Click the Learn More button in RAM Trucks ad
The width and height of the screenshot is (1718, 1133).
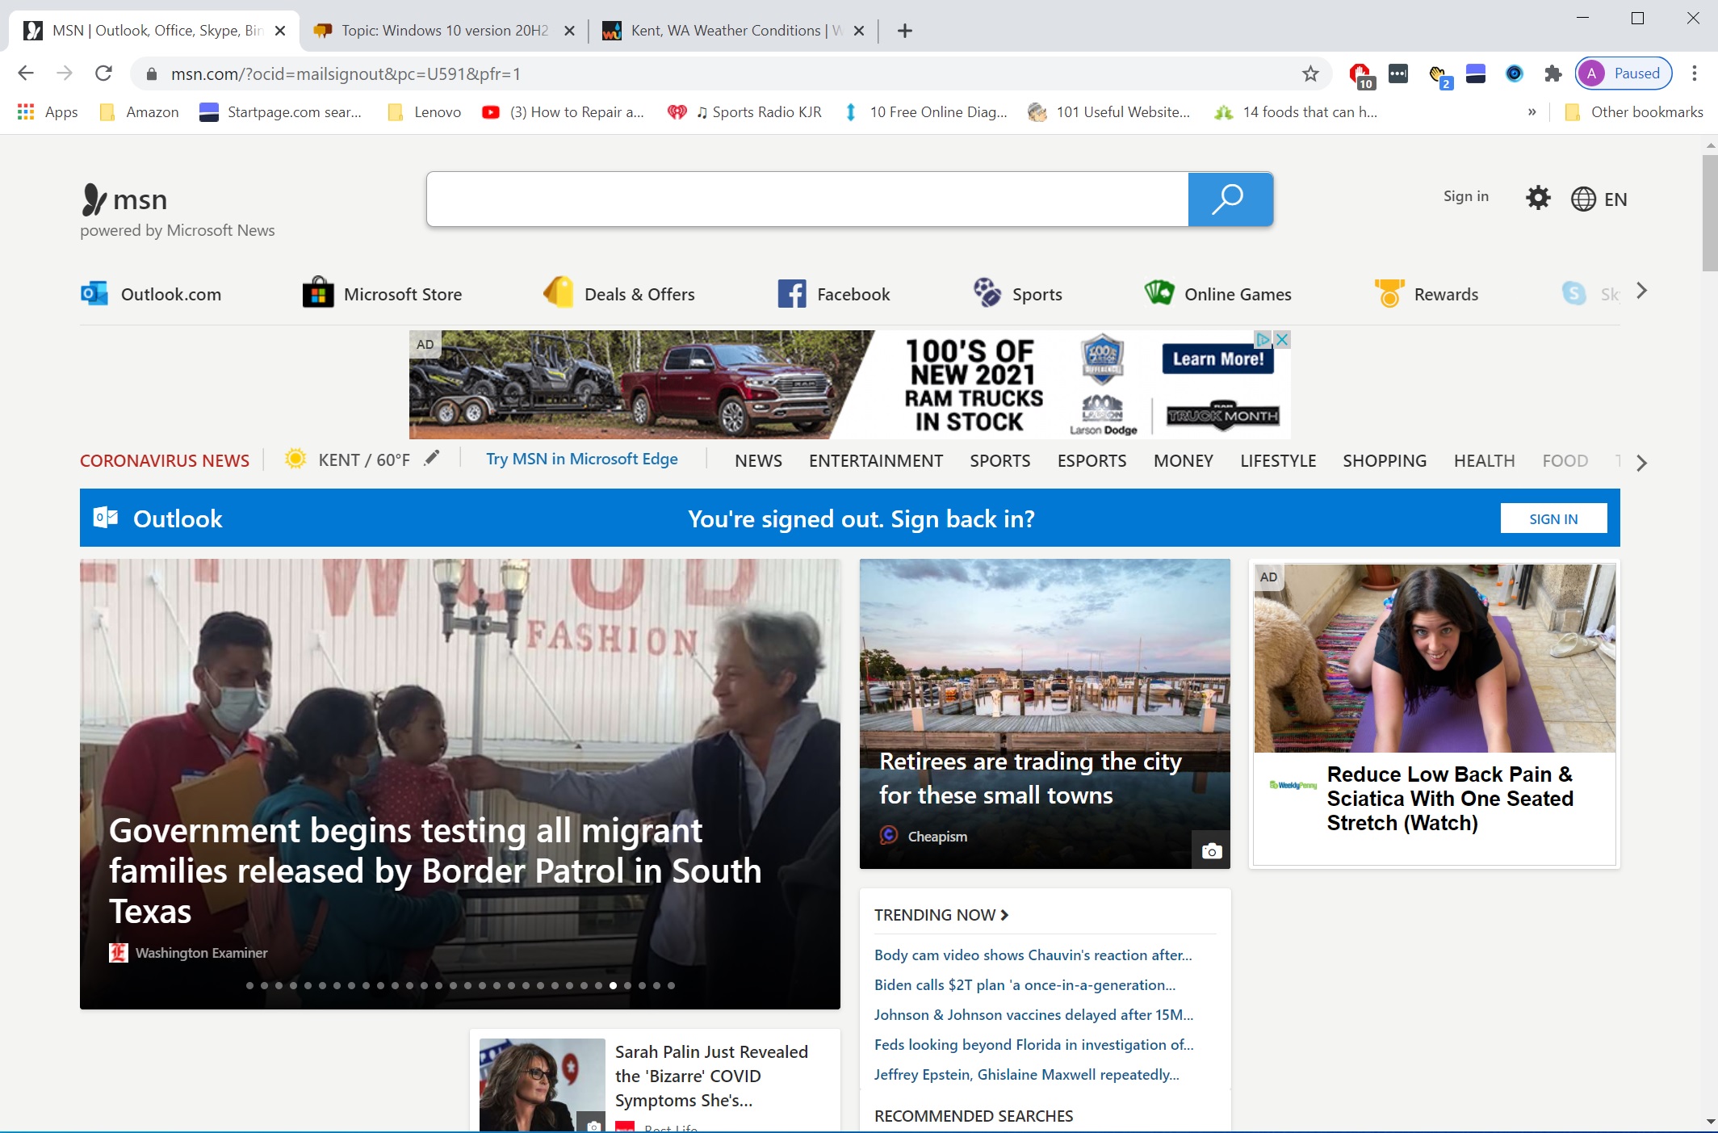[x=1215, y=359]
